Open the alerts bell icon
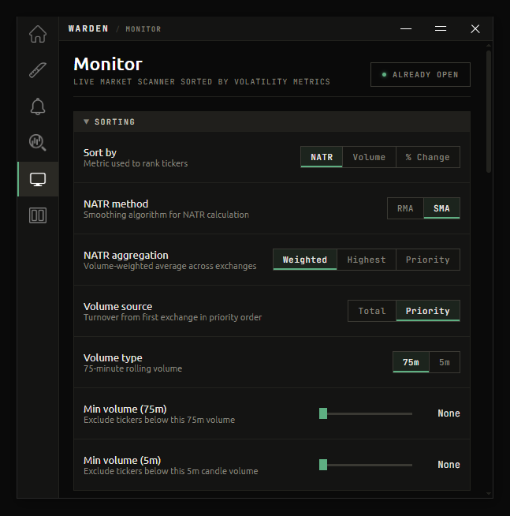This screenshot has width=510, height=516. pos(38,107)
